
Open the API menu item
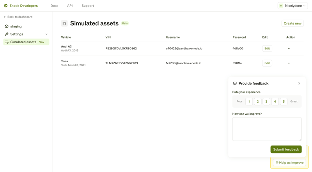(70, 6)
